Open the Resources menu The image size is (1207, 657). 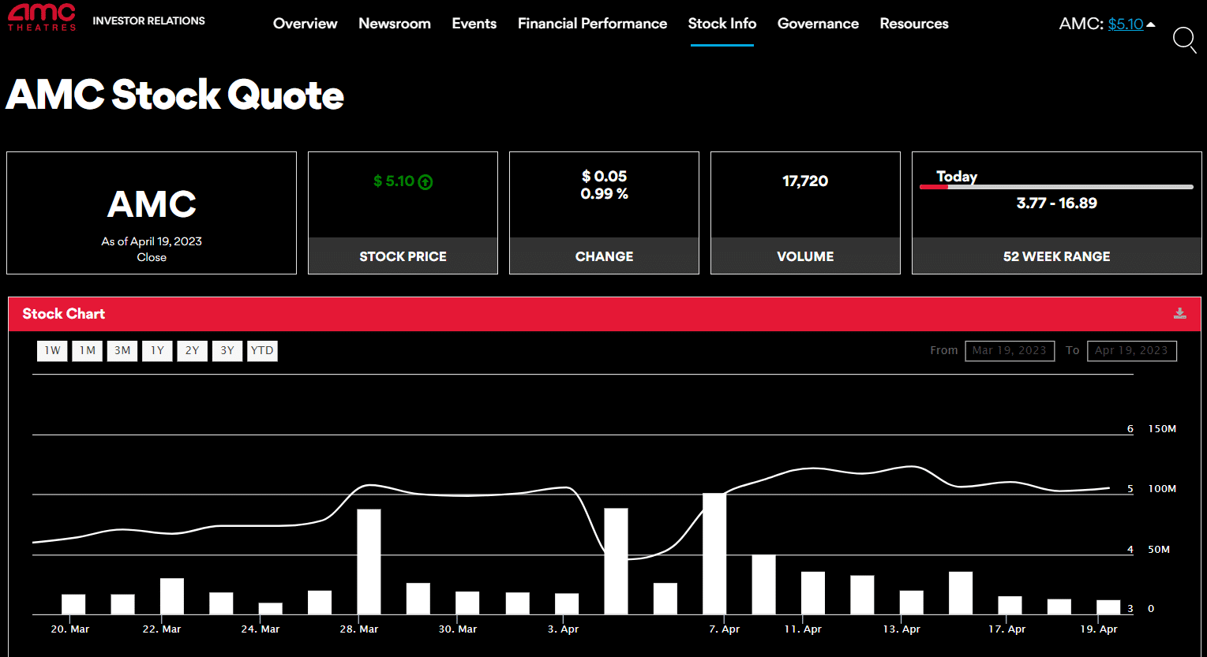coord(914,24)
